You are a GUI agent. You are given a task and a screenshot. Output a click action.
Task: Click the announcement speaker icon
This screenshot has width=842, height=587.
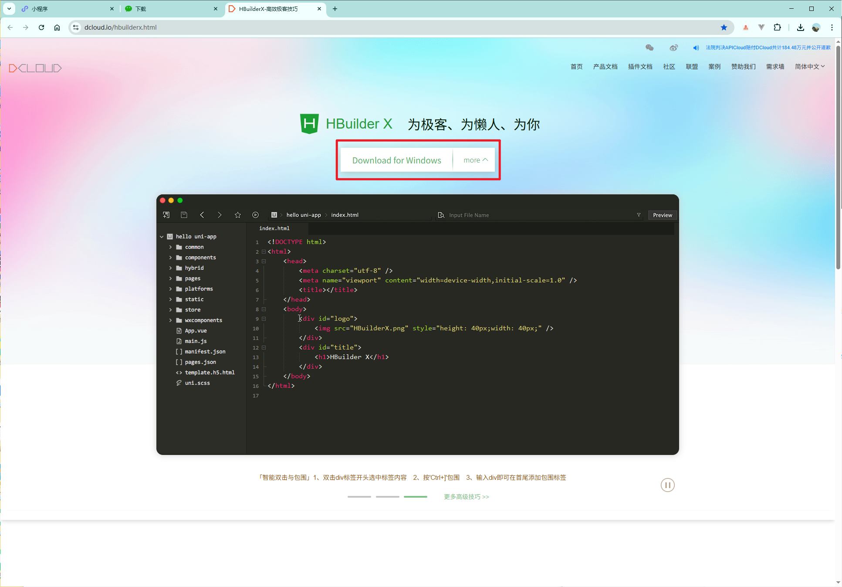coord(696,48)
